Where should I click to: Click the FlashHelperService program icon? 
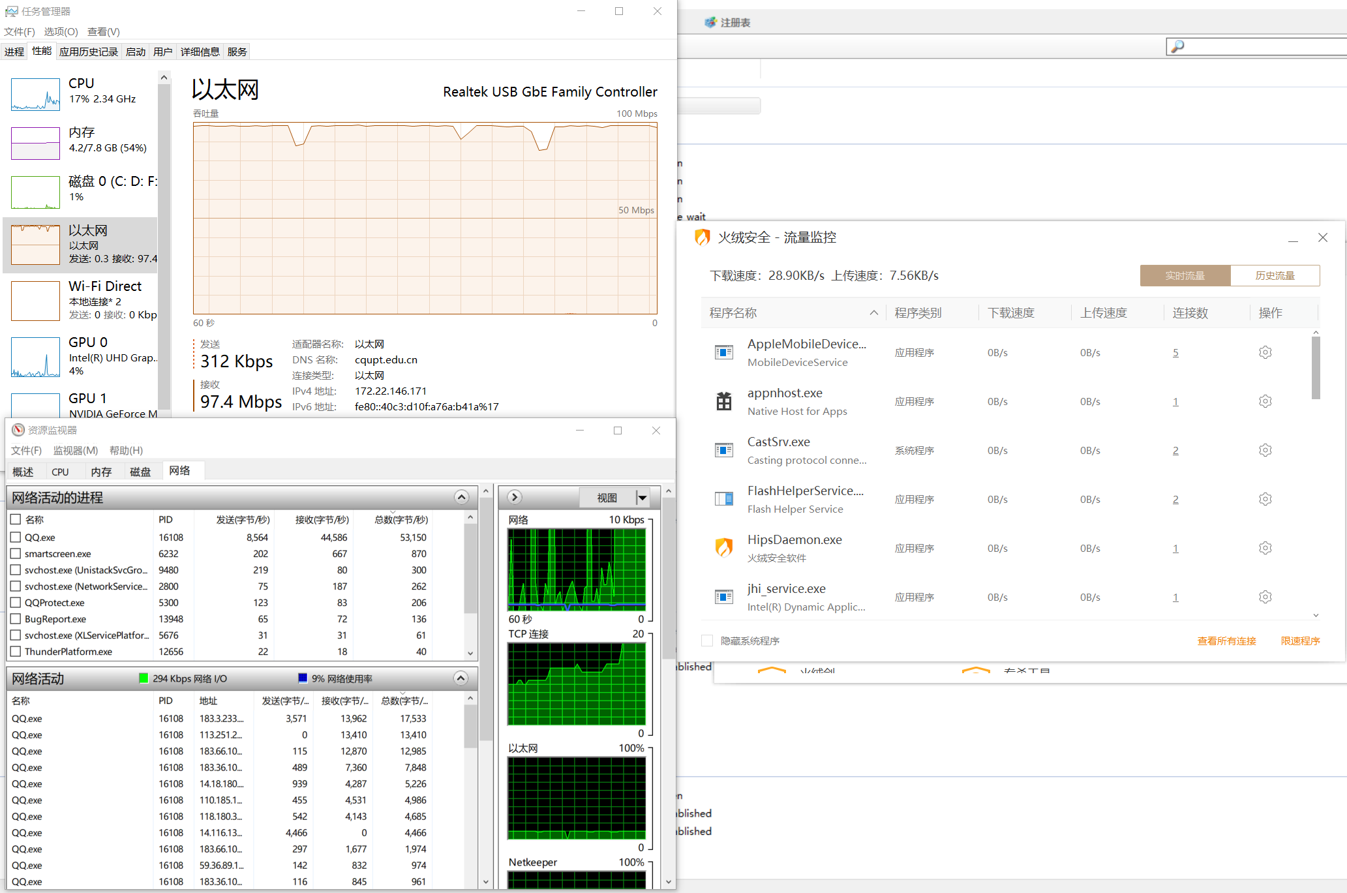coord(724,499)
